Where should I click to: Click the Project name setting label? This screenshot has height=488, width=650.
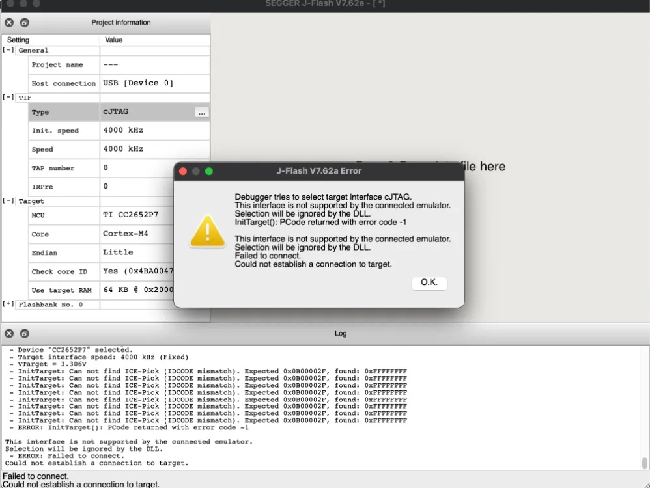click(57, 65)
